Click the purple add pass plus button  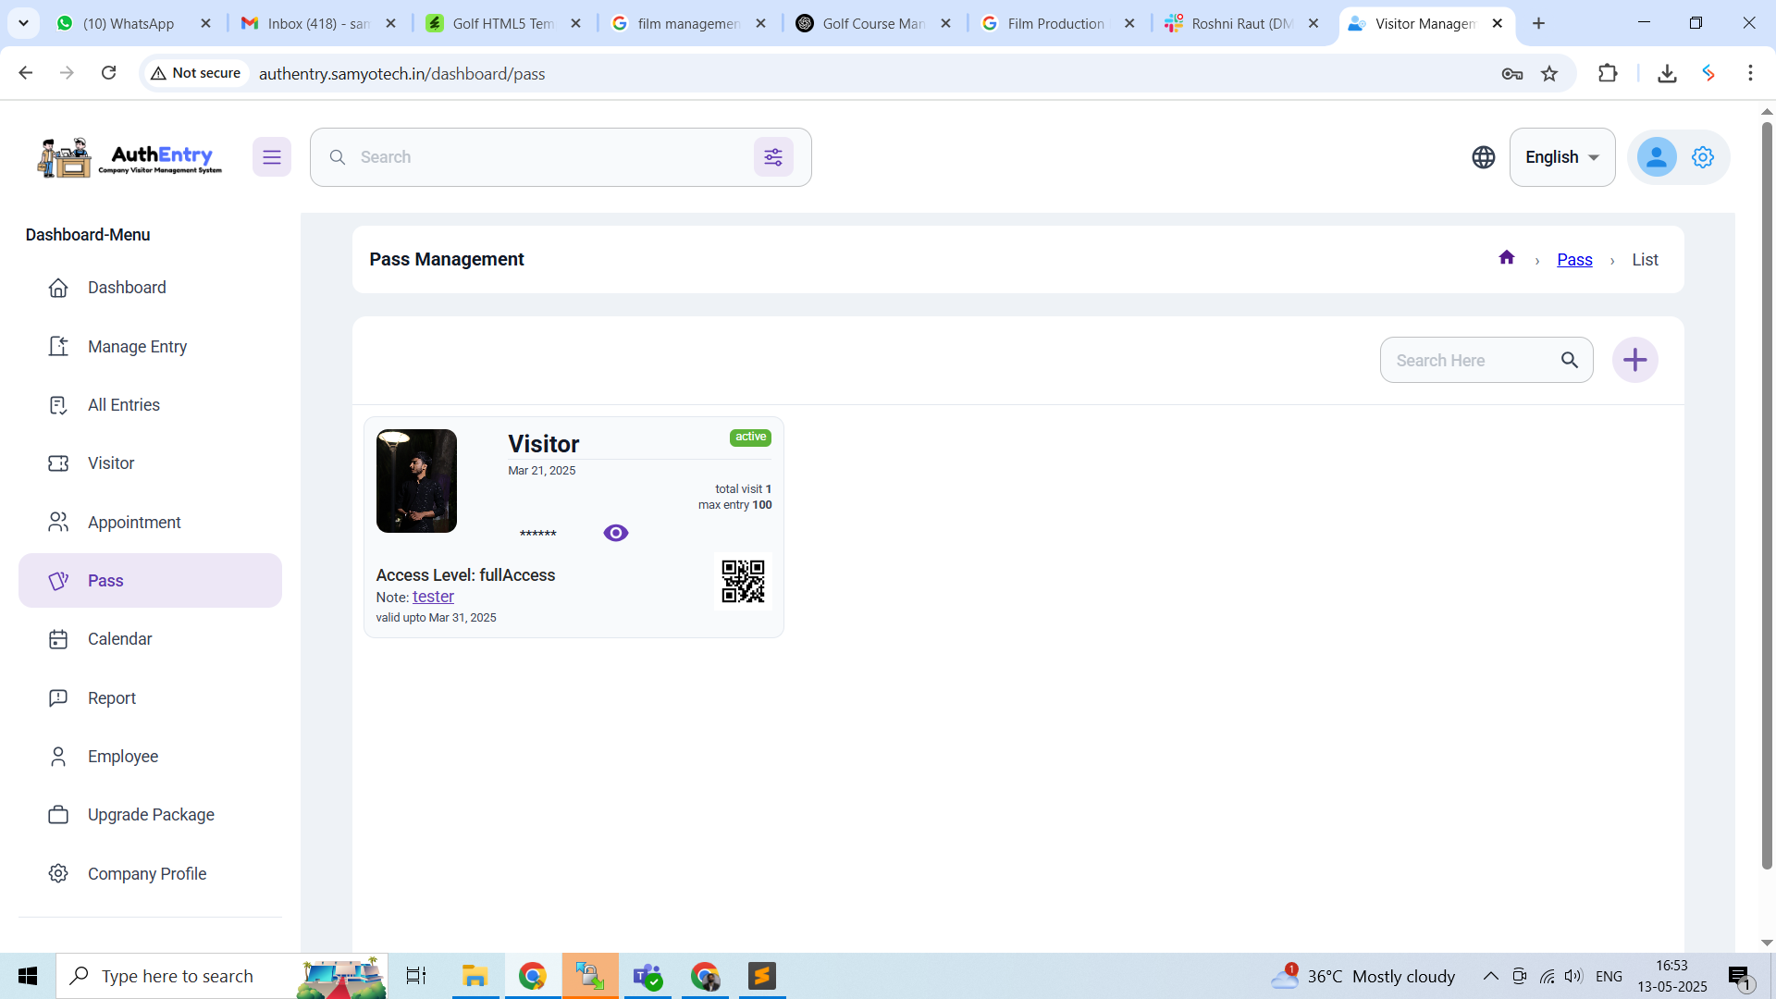(1634, 360)
